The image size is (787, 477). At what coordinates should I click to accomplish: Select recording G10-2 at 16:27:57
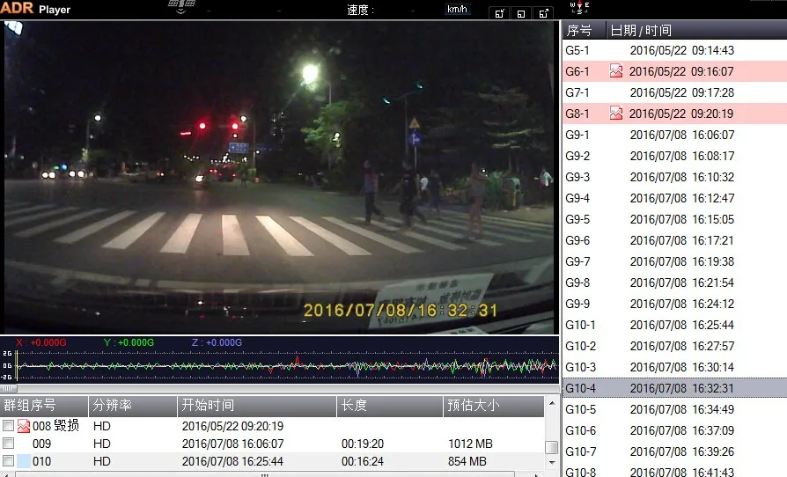coord(674,346)
